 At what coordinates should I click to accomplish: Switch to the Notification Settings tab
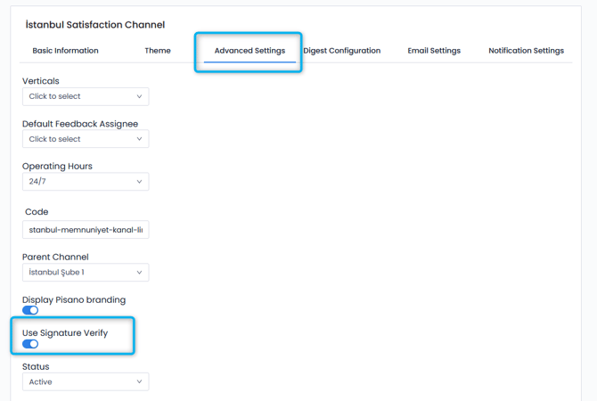tap(526, 51)
